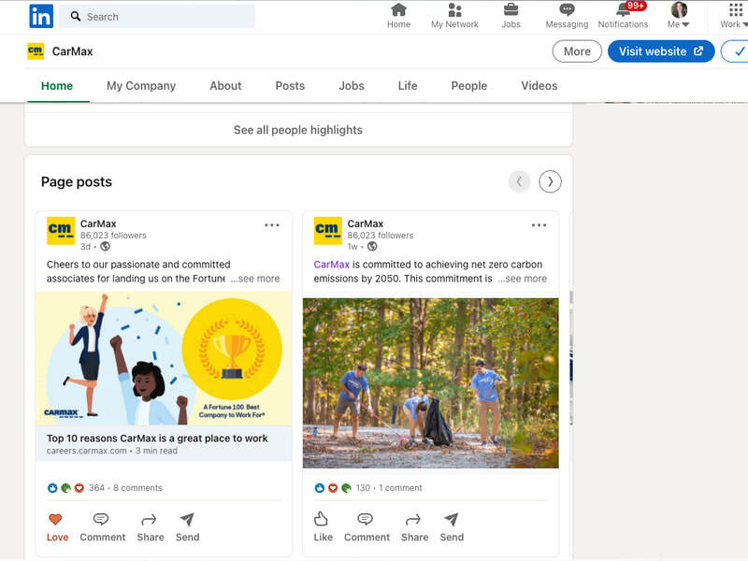This screenshot has width=748, height=561.
Task: Switch to the About tab
Action: [225, 85]
